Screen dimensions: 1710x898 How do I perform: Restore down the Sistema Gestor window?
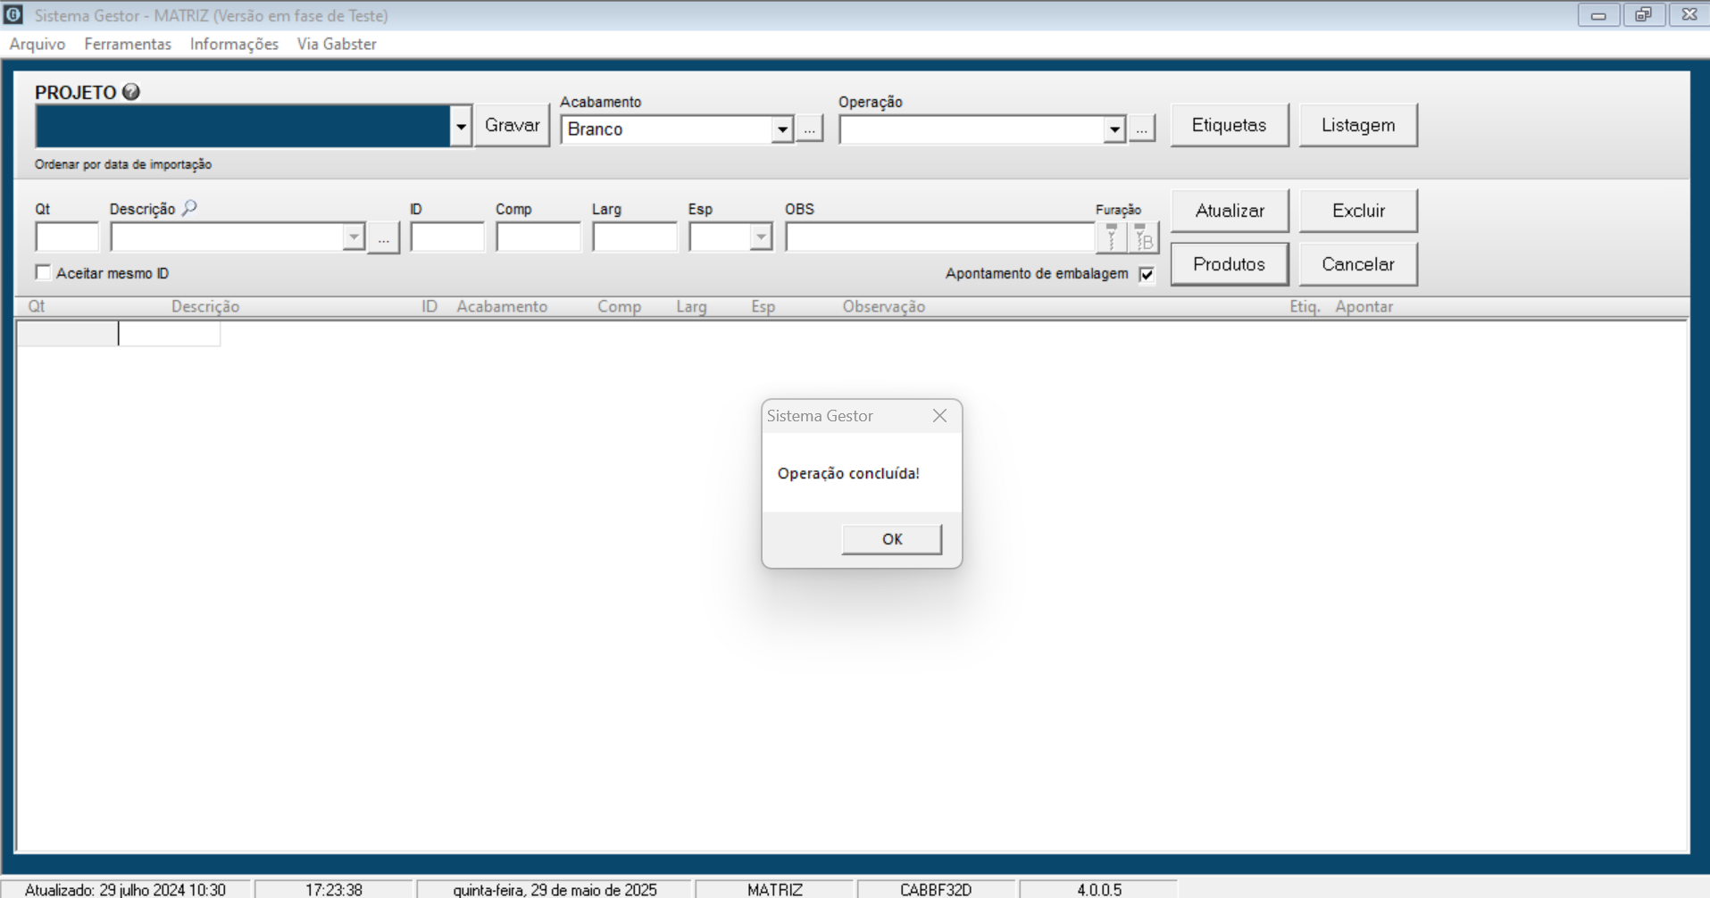tap(1643, 15)
